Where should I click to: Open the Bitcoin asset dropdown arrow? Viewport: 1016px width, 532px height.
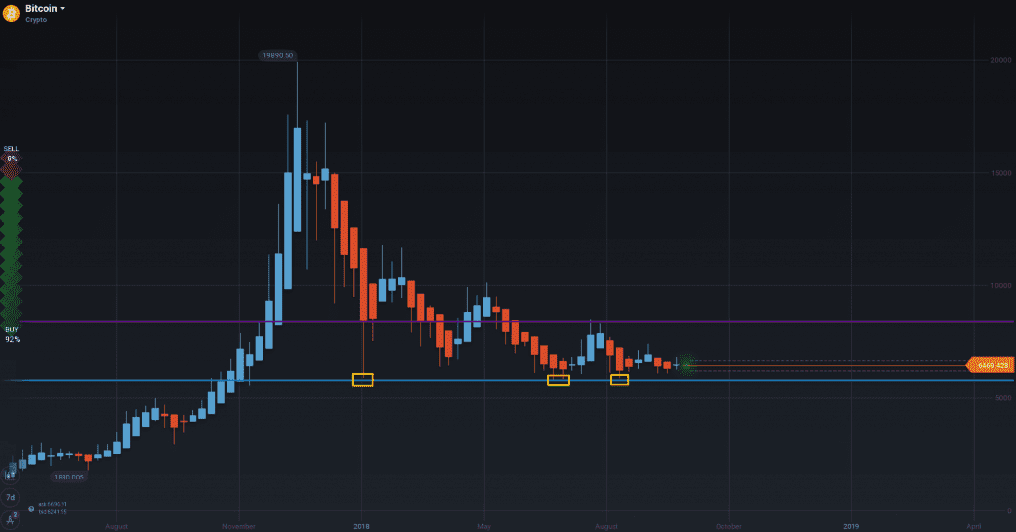pyautogui.click(x=63, y=9)
